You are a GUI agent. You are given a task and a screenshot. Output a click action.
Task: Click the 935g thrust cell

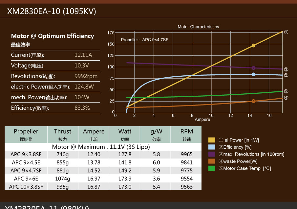pyautogui.click(x=63, y=187)
